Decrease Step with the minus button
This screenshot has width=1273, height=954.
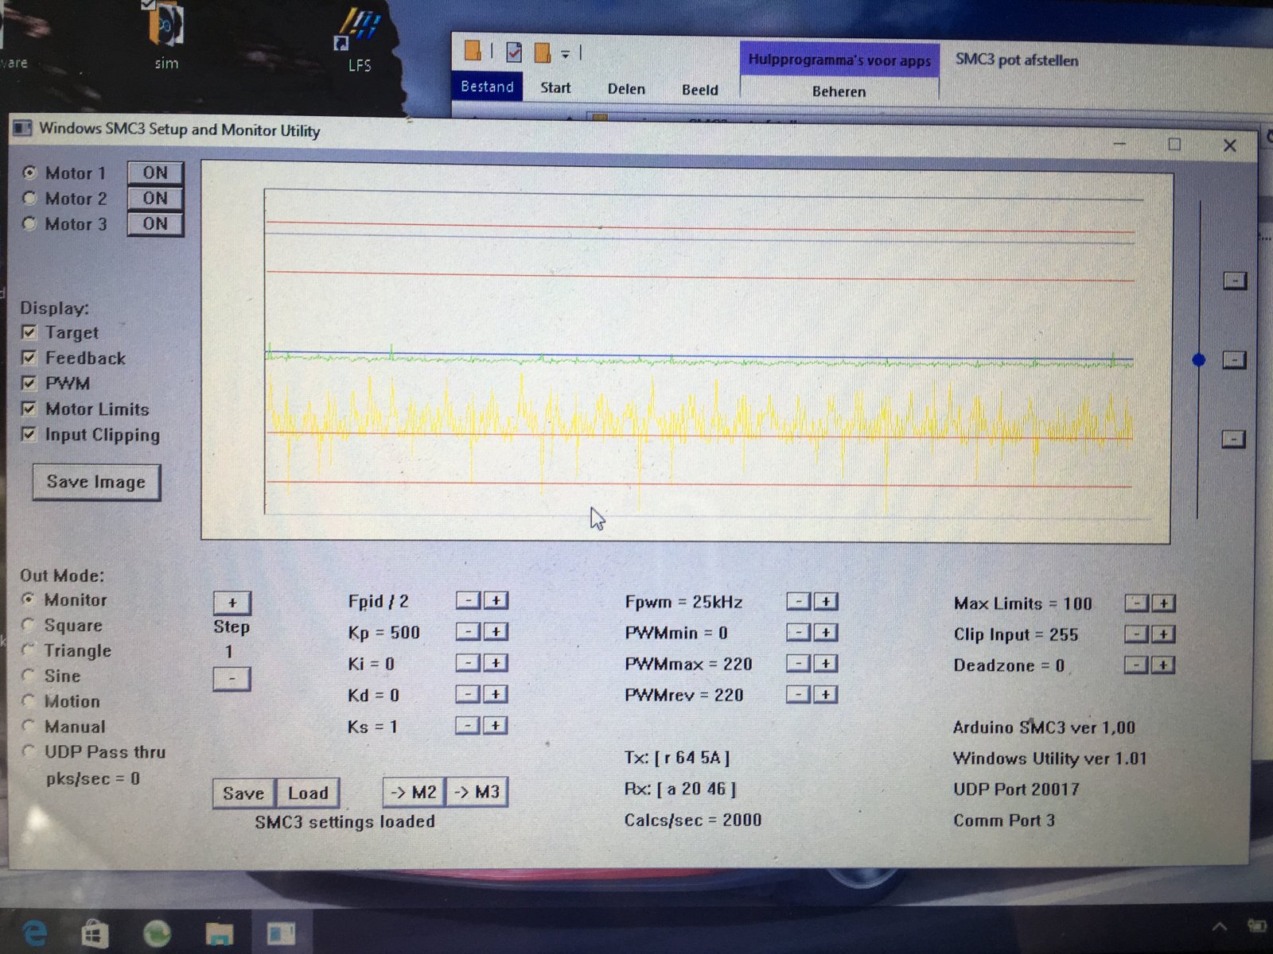pos(232,679)
